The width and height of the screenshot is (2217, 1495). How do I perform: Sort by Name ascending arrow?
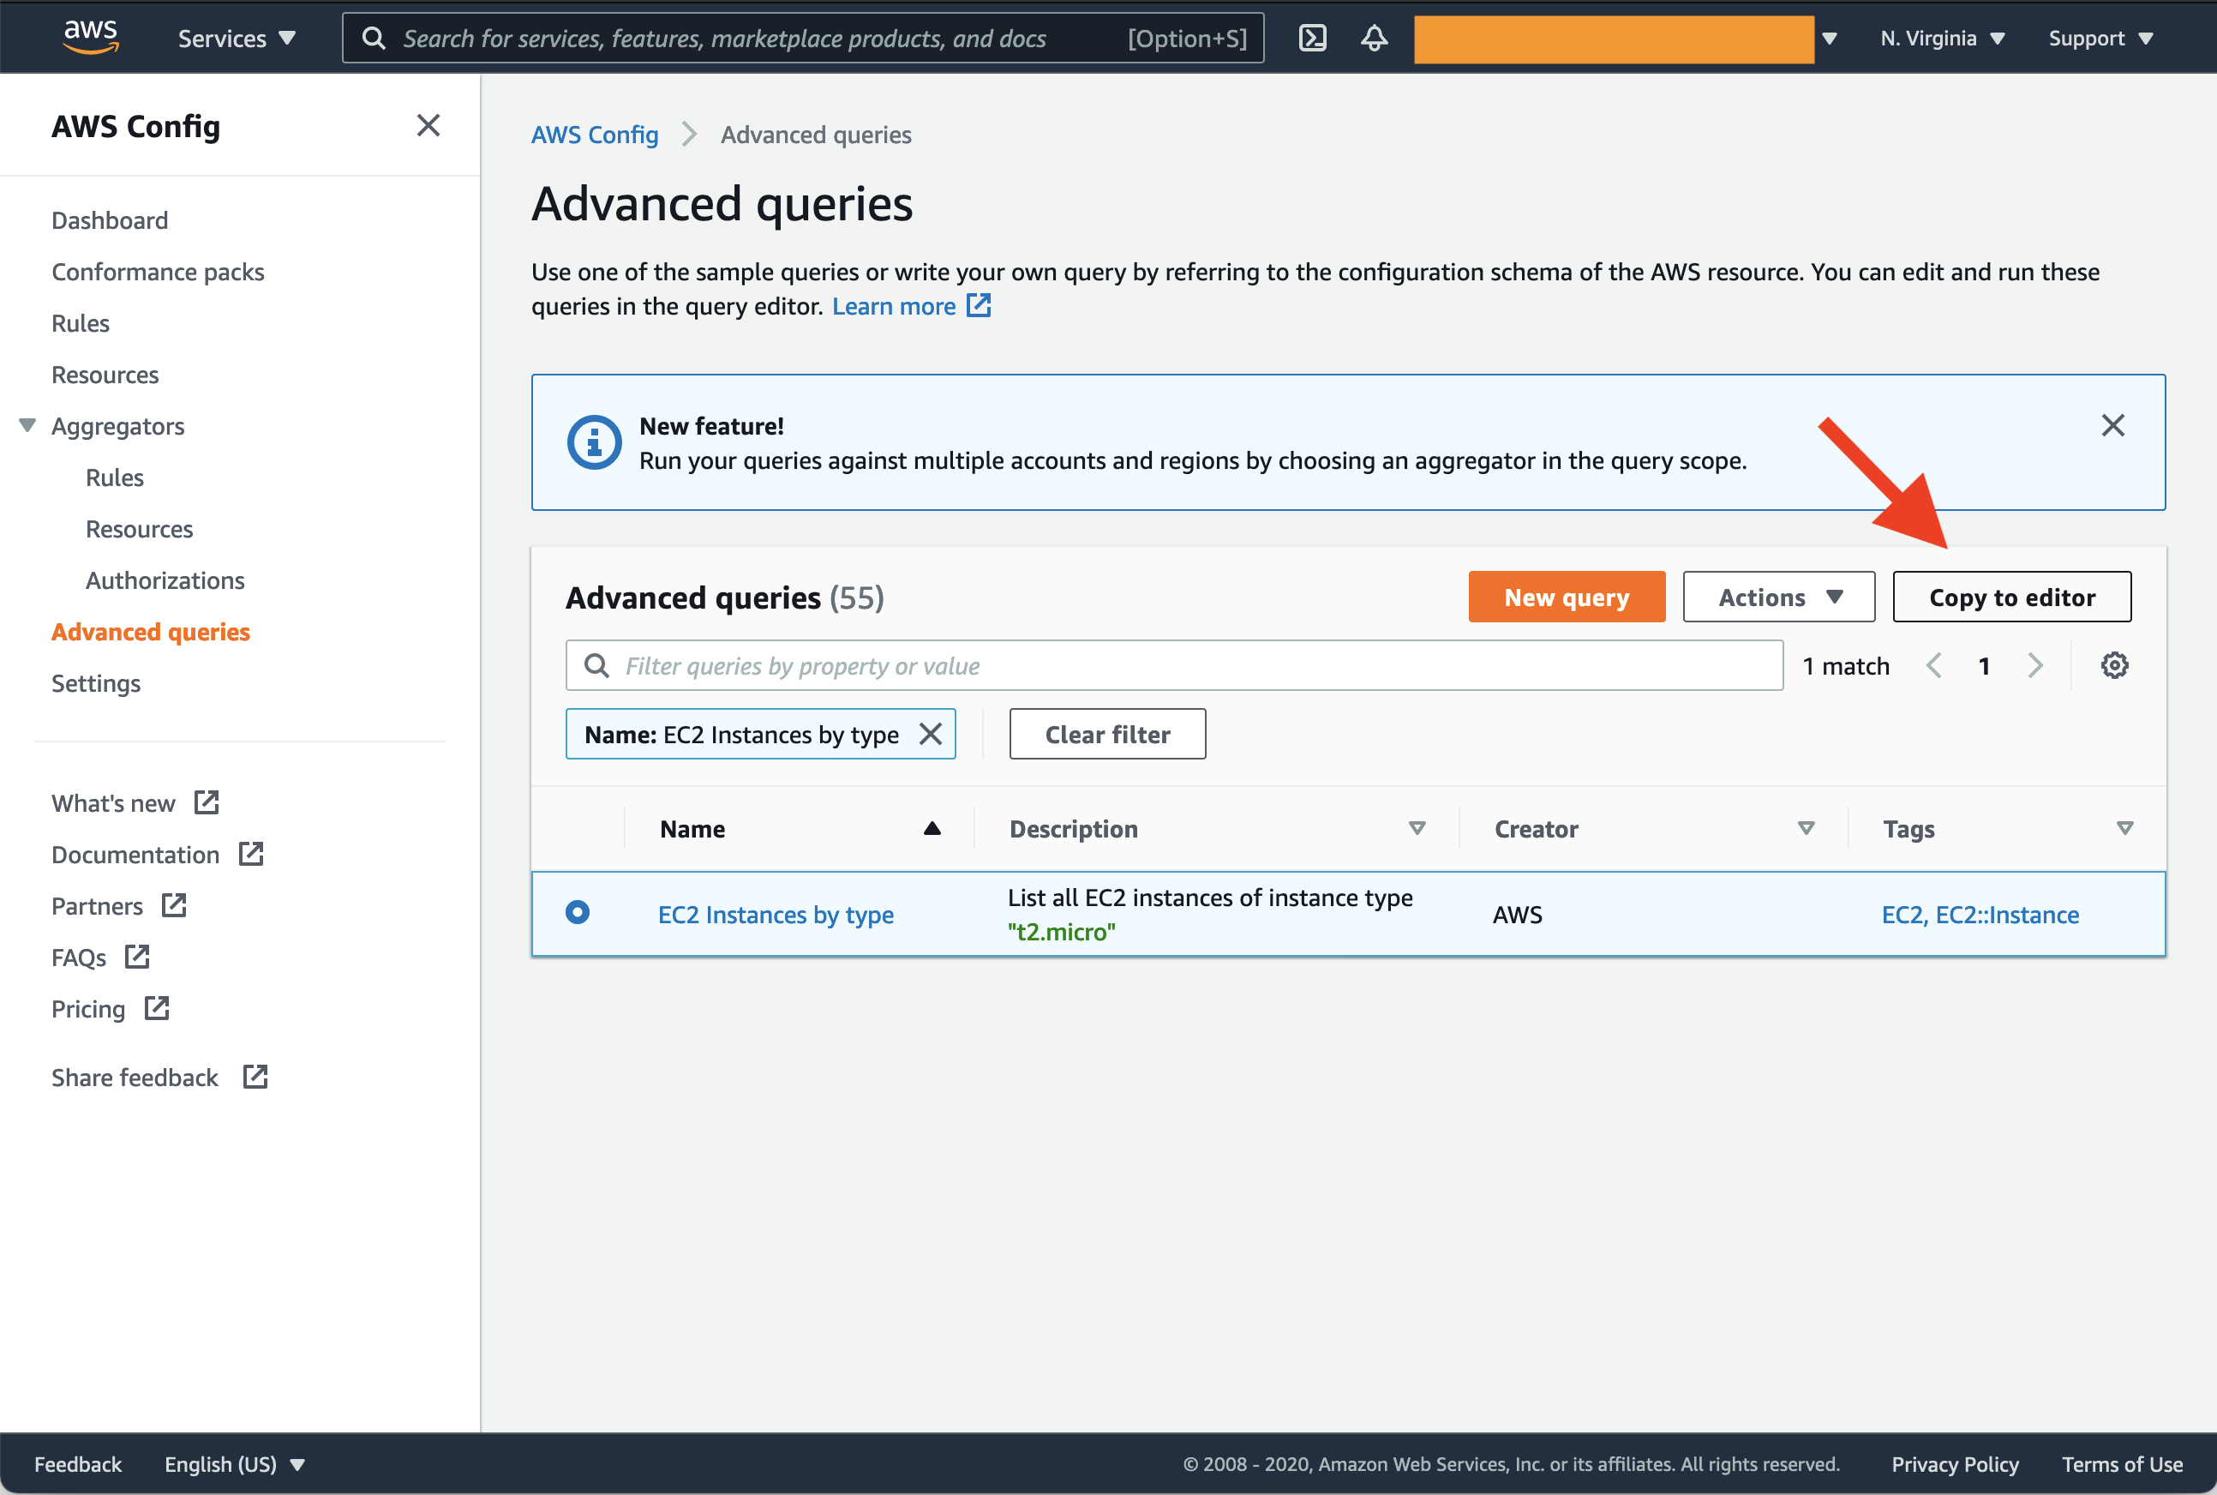click(x=932, y=829)
